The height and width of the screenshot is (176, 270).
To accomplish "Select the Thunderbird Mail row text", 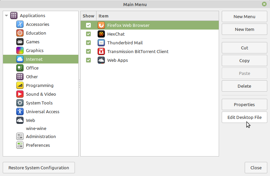I will (x=125, y=43).
